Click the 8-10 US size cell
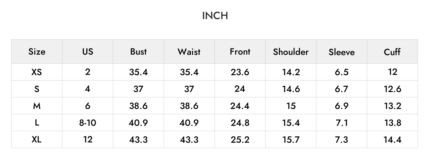 pos(87,123)
